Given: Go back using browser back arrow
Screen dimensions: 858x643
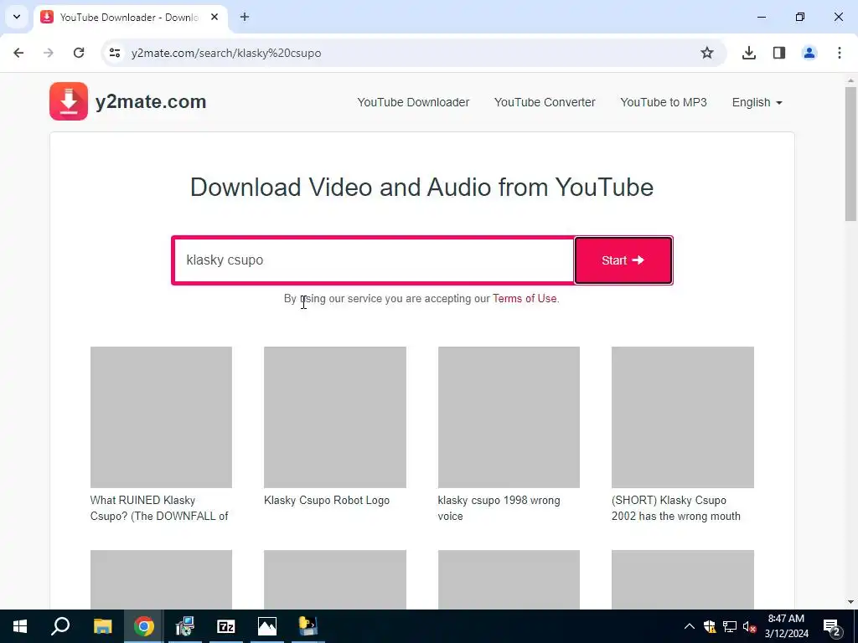Looking at the screenshot, I should (x=18, y=53).
